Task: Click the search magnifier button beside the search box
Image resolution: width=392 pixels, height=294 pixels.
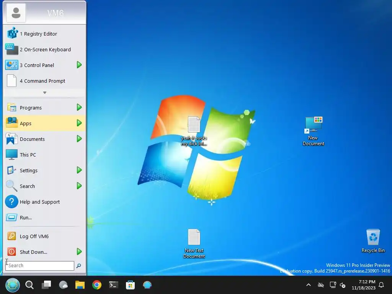Action: [x=79, y=266]
